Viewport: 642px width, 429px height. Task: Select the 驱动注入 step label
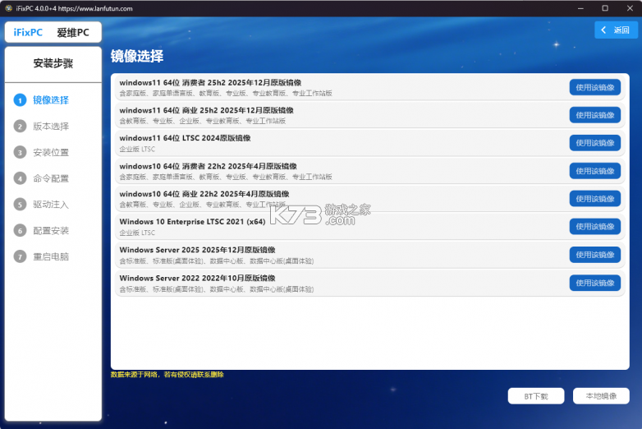point(51,205)
